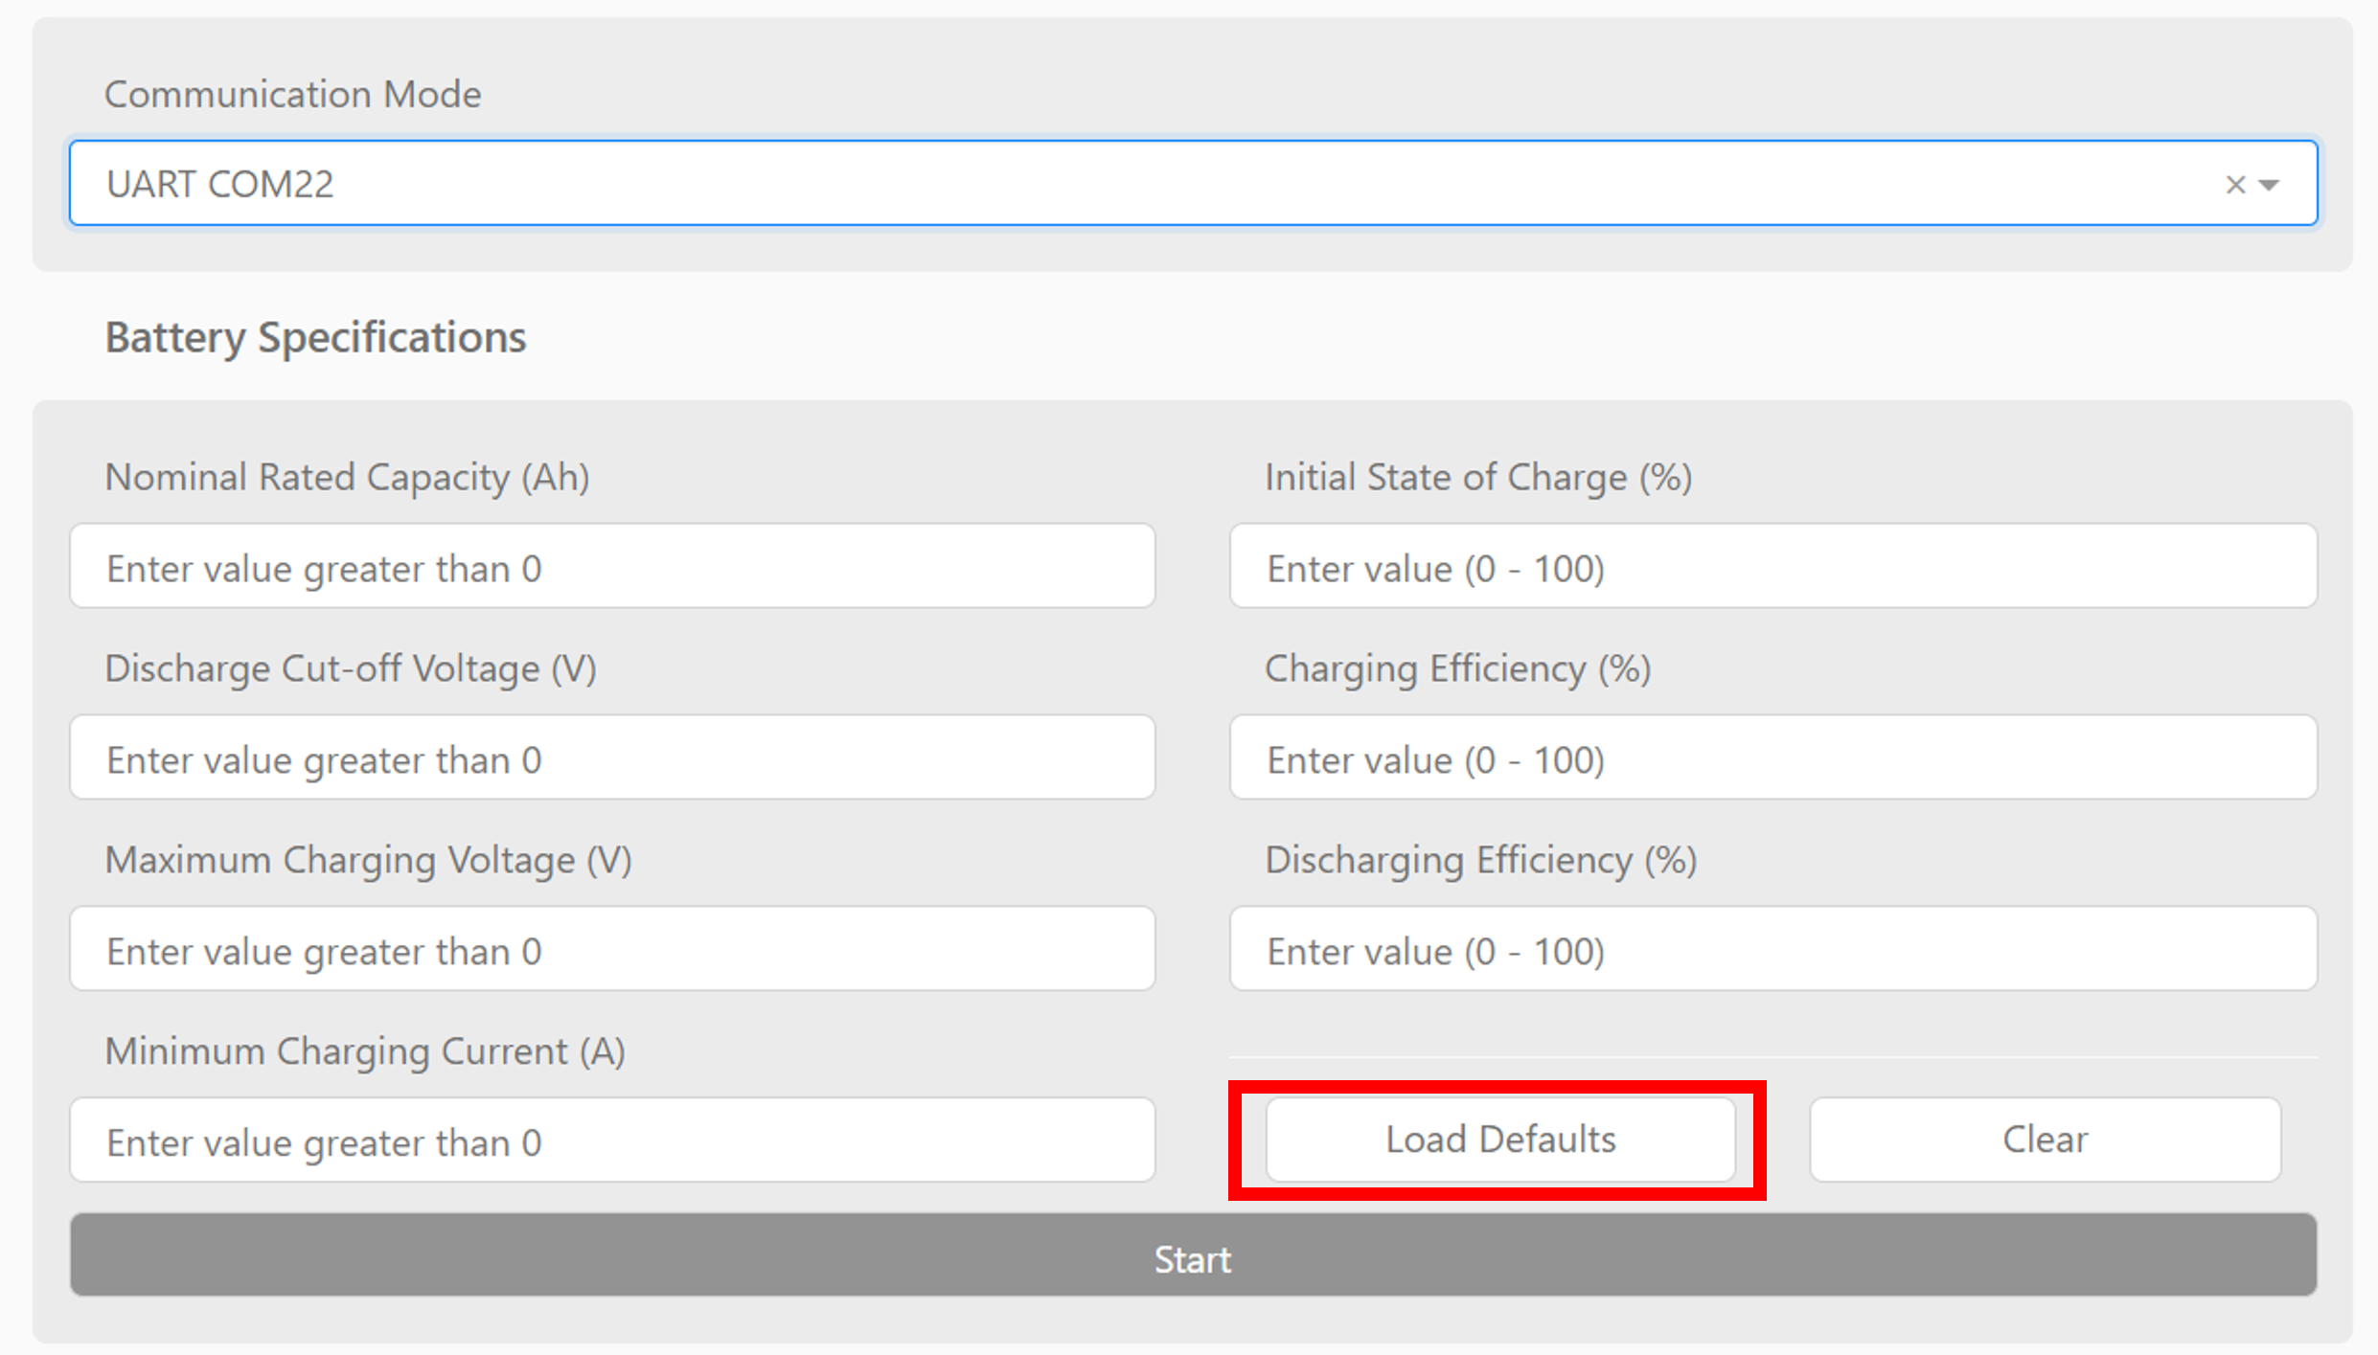Viewport: 2378px width, 1355px height.
Task: Select the Discharging Efficiency field
Action: tap(1772, 949)
